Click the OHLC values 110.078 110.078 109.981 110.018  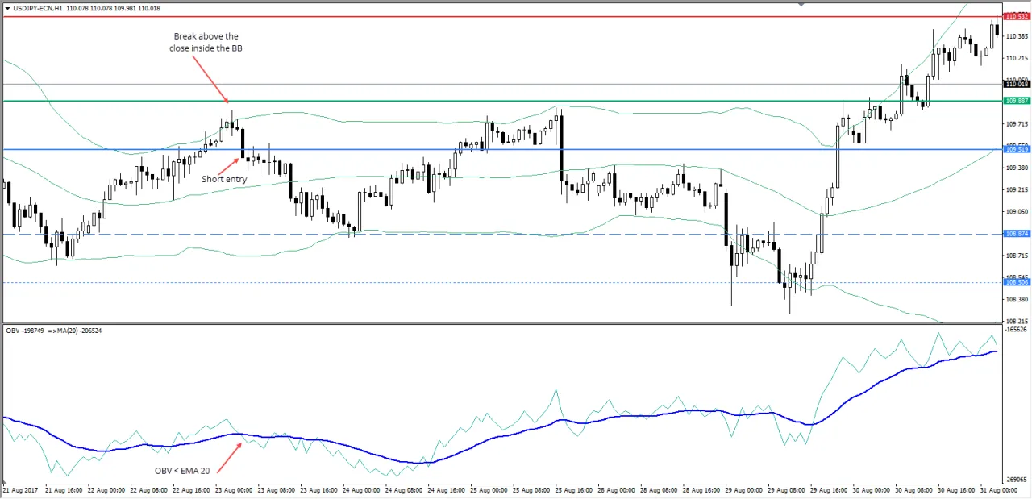tap(113, 8)
